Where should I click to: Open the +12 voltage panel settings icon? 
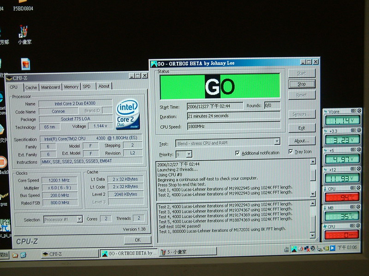[x=353, y=169]
